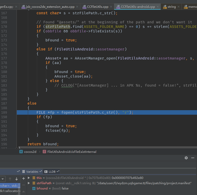Hide the debug tool window
Screen dimensions: 197x195
click(x=193, y=158)
